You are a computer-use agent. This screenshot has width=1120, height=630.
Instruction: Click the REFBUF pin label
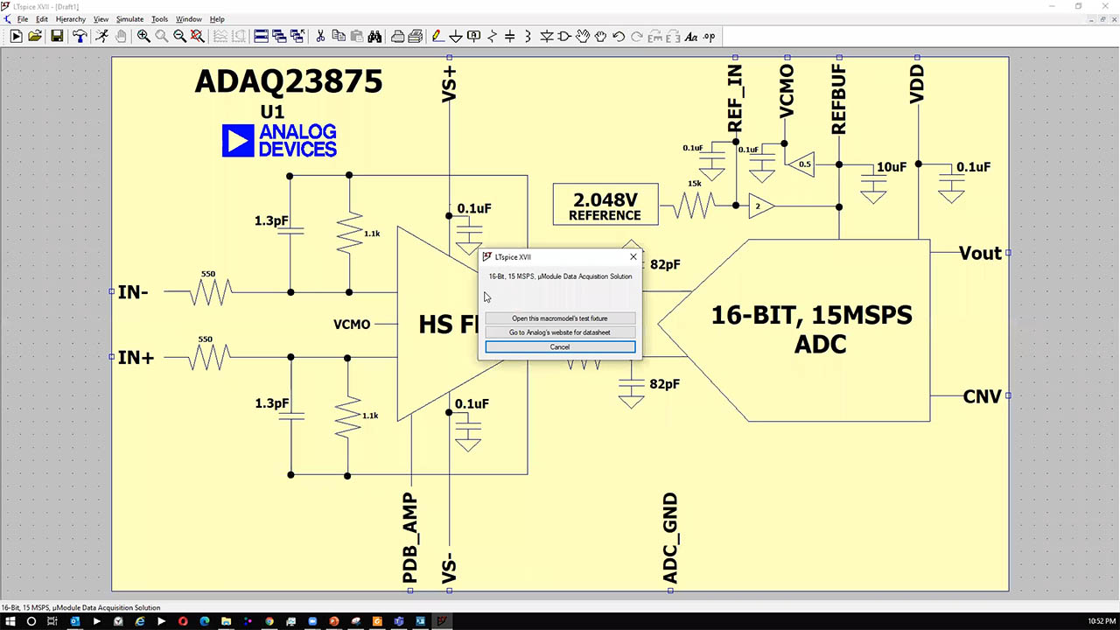click(x=838, y=100)
